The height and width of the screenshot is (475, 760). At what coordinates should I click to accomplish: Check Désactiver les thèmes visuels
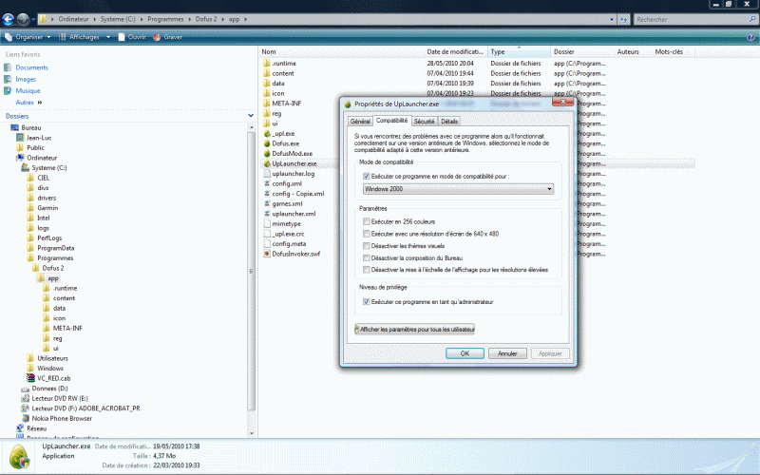[x=367, y=246]
